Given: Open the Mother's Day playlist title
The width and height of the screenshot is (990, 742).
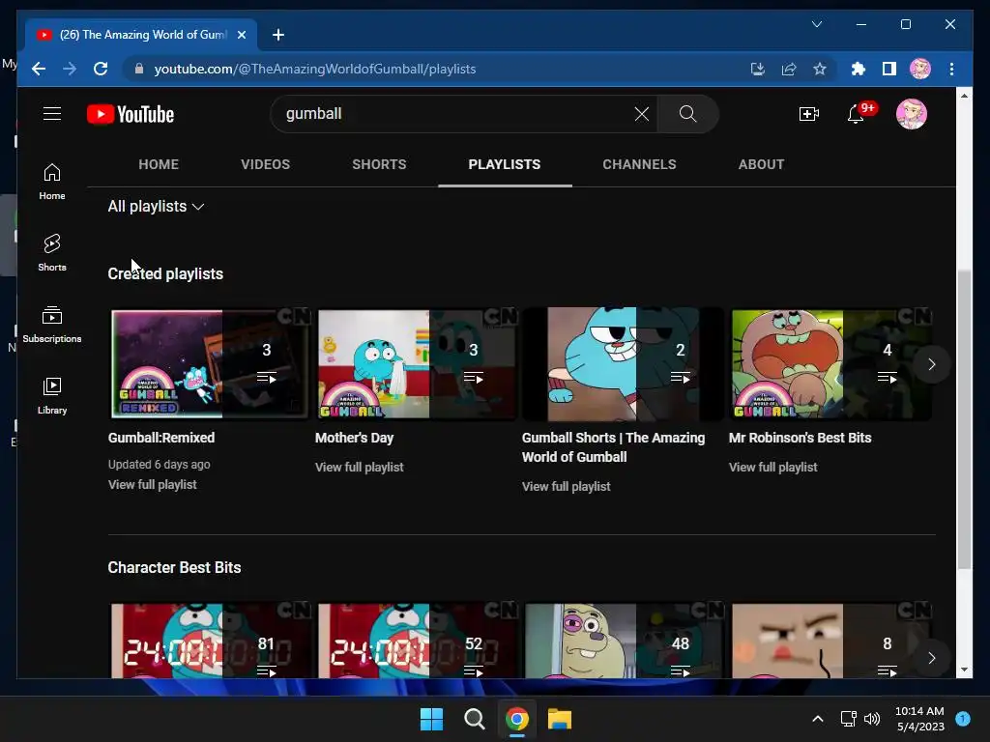Looking at the screenshot, I should [354, 438].
